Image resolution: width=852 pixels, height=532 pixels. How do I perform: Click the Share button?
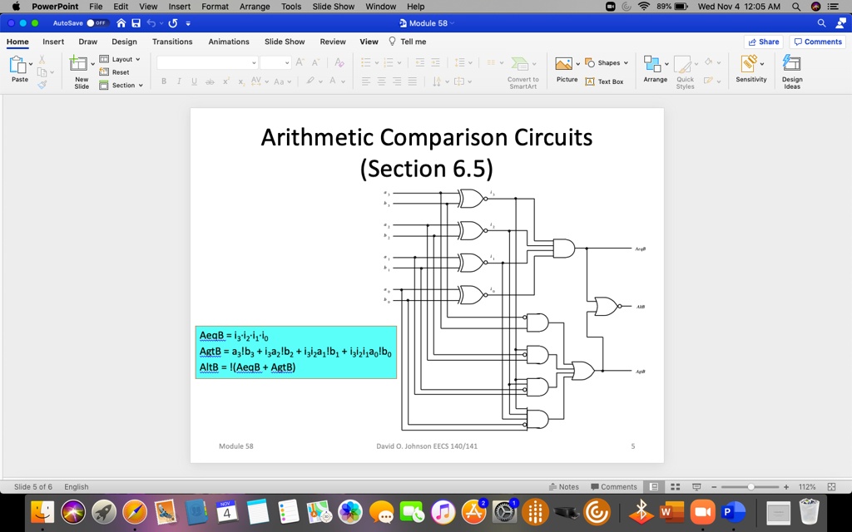pos(763,42)
